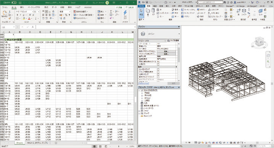274x148 pixels.
Task: Select the Window tool in Revit ribbon
Action: (159, 10)
